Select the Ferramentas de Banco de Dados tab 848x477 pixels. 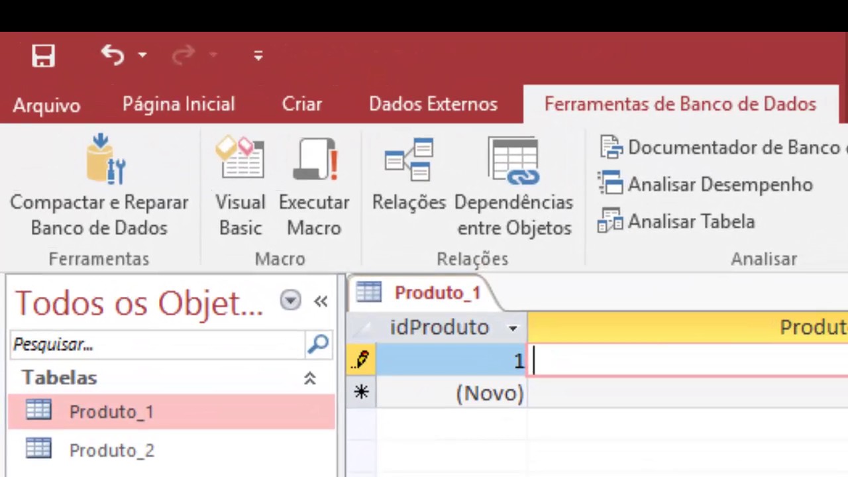point(680,105)
